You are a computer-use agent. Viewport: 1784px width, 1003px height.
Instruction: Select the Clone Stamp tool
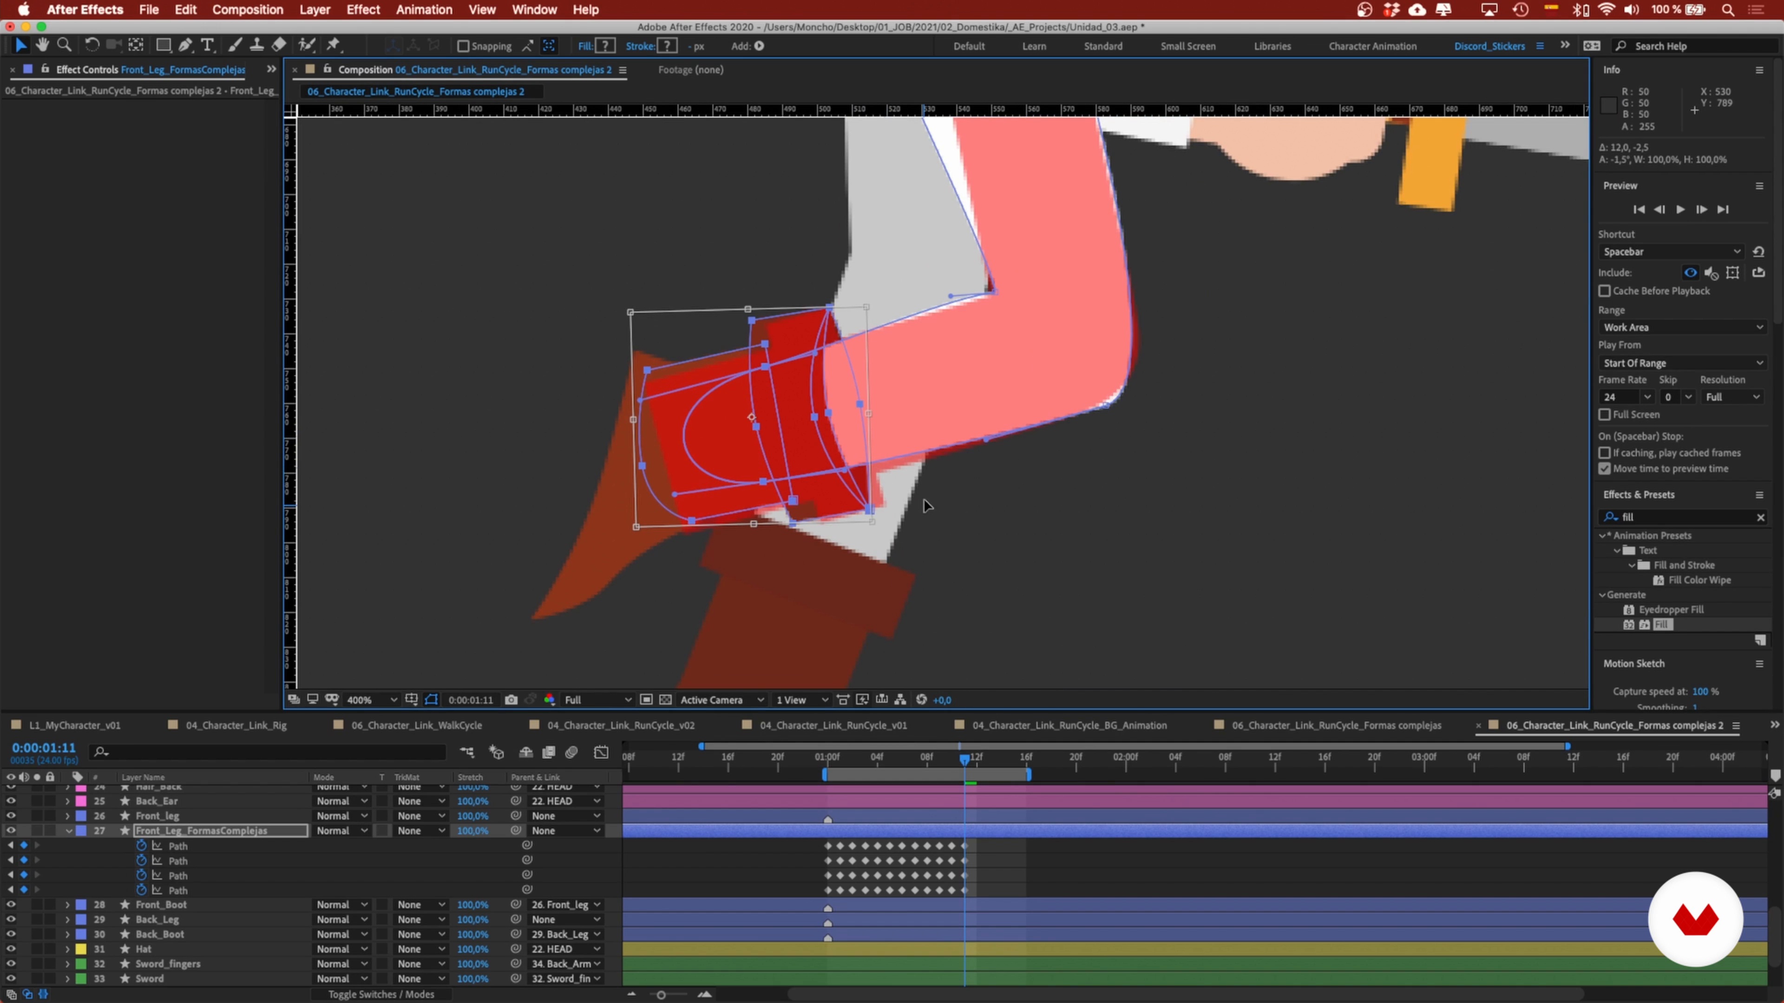tap(257, 45)
